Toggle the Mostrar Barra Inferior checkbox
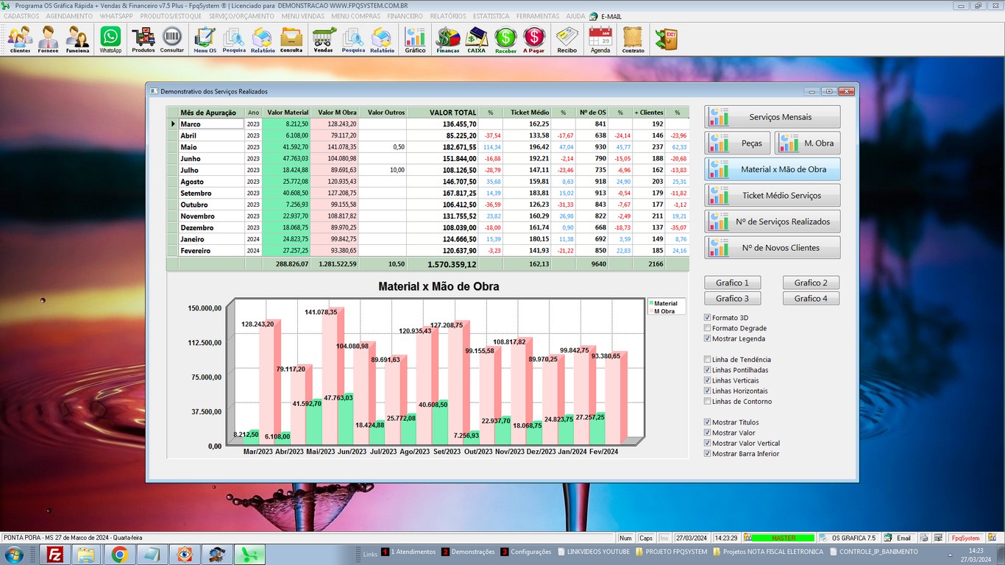Image resolution: width=1005 pixels, height=565 pixels. click(x=708, y=454)
